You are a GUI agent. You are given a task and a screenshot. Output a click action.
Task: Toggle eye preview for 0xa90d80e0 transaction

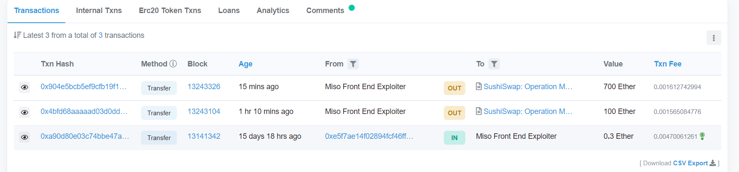[x=24, y=137]
